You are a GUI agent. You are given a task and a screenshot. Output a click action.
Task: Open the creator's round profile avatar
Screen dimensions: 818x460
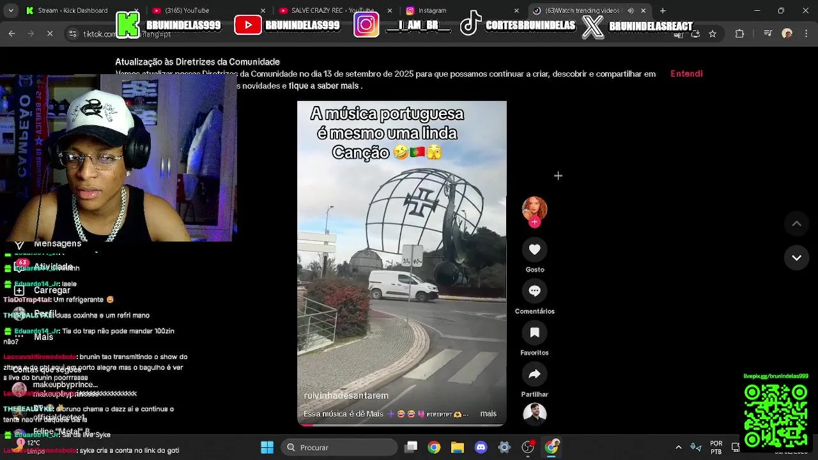pos(535,209)
